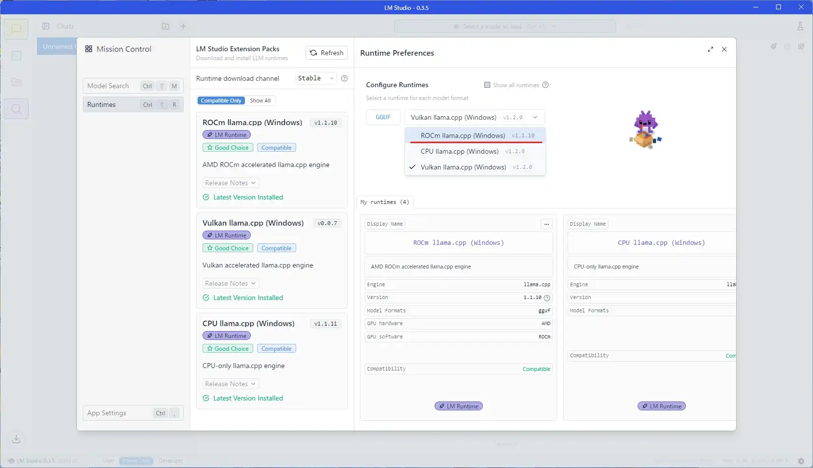This screenshot has width=813, height=468.
Task: Click the version info icon next to 1.1.10
Action: 547,298
